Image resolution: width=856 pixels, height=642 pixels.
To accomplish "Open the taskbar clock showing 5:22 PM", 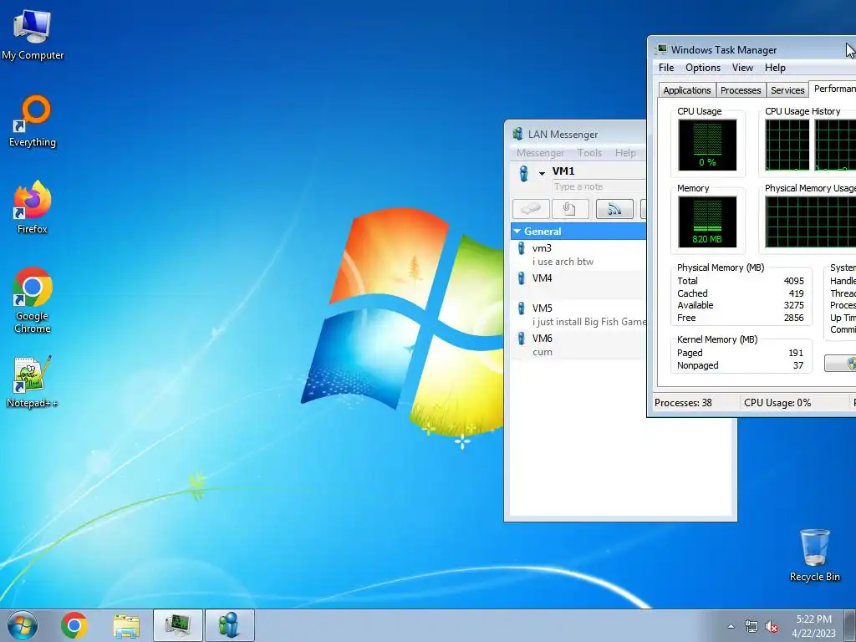I will 814,625.
